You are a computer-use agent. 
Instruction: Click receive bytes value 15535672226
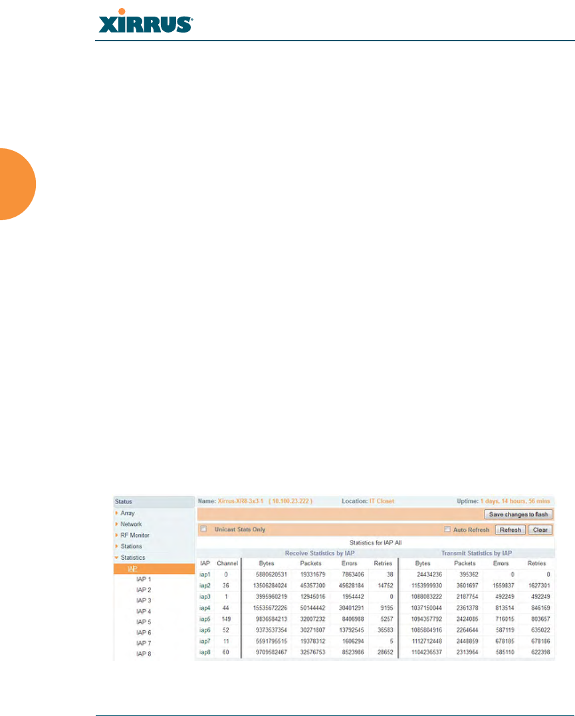[x=270, y=608]
